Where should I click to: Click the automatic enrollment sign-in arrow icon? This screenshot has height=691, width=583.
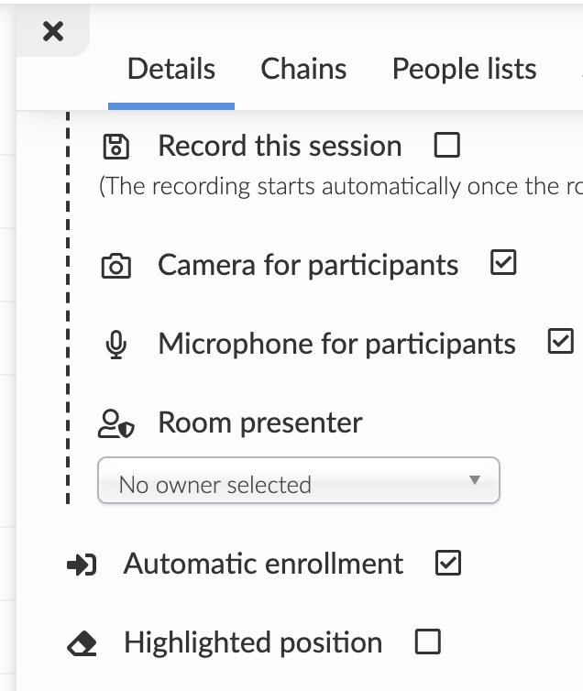click(x=82, y=565)
